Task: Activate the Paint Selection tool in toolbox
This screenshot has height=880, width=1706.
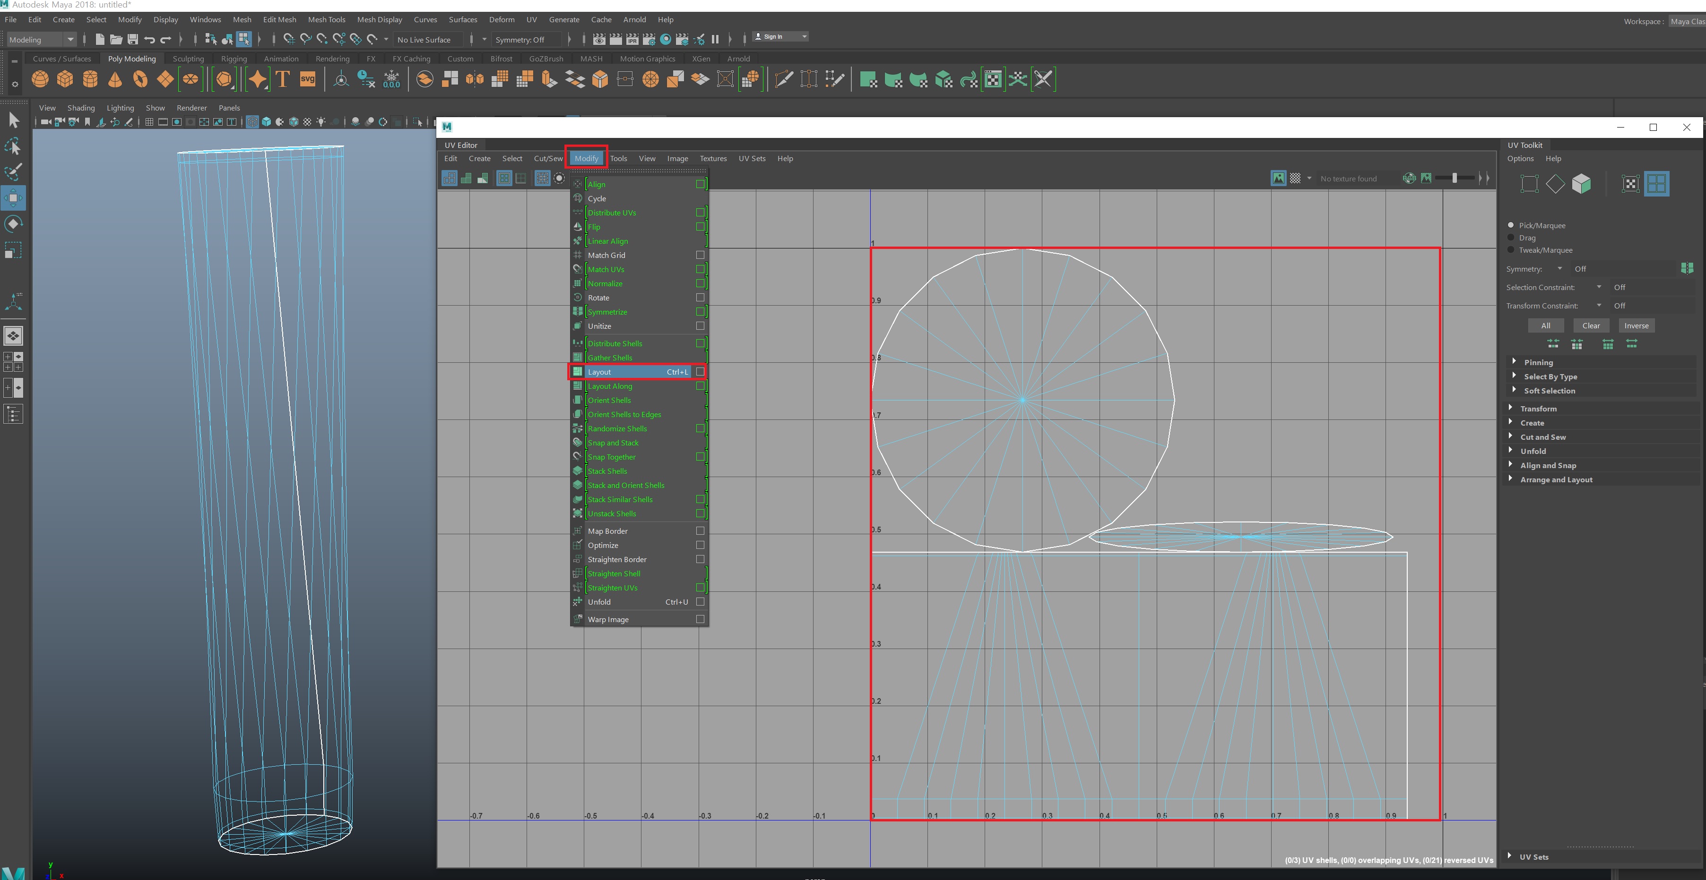Action: pyautogui.click(x=13, y=171)
